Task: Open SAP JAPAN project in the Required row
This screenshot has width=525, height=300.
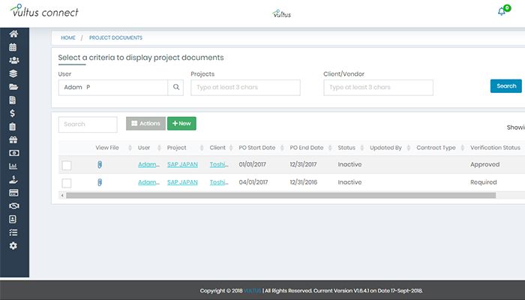Action: pyautogui.click(x=182, y=182)
